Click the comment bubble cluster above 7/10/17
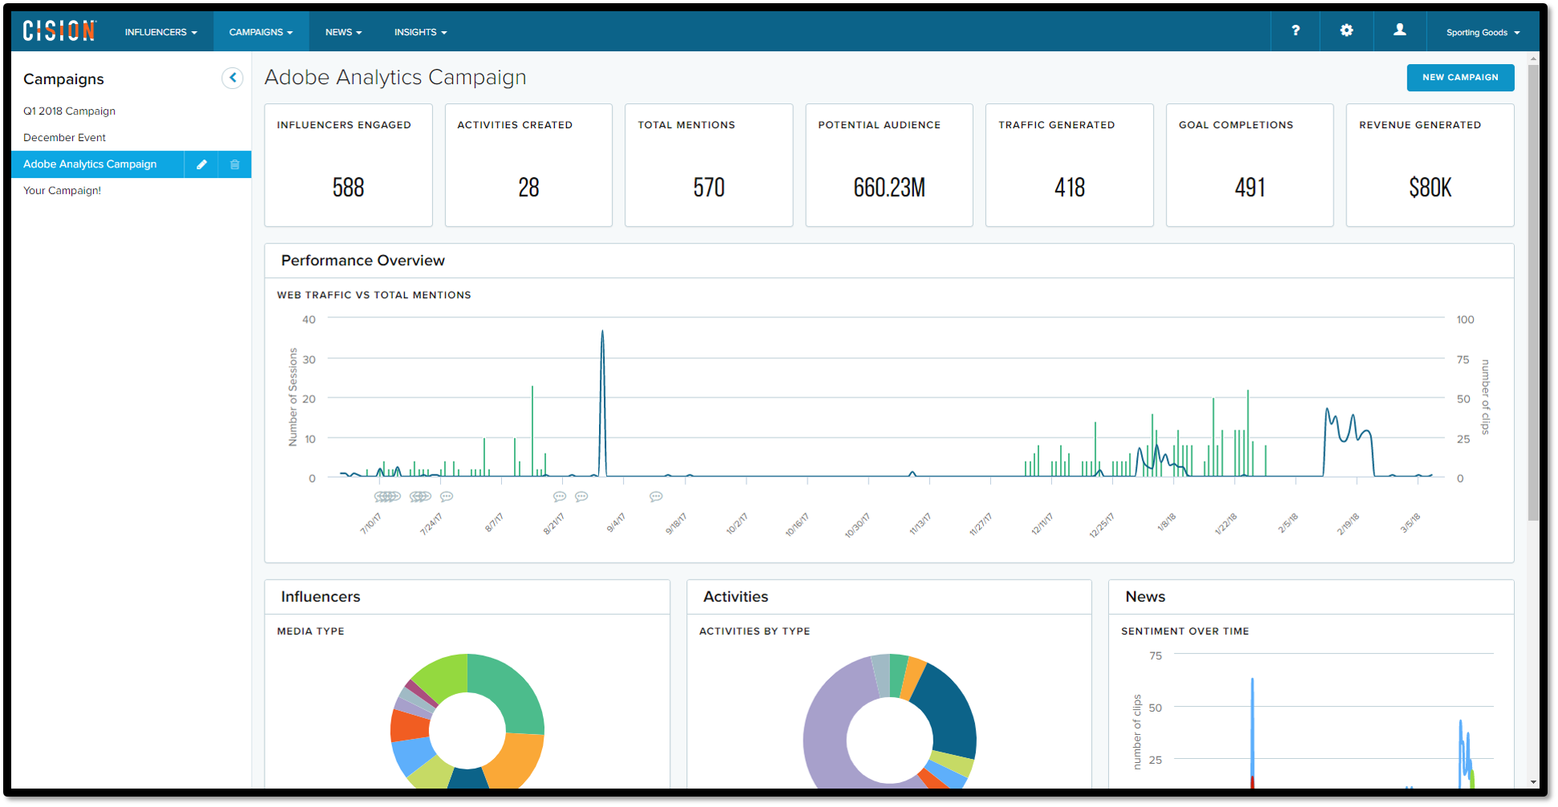Viewport: 1558px width, 807px height. [x=387, y=497]
